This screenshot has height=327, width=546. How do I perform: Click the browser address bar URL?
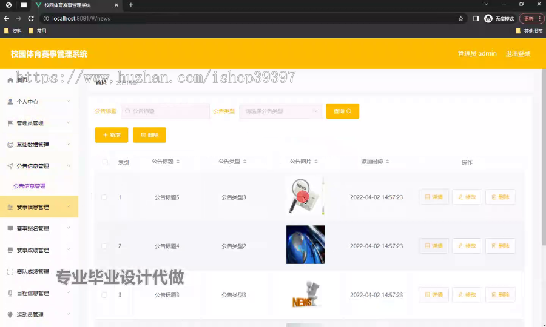point(81,18)
